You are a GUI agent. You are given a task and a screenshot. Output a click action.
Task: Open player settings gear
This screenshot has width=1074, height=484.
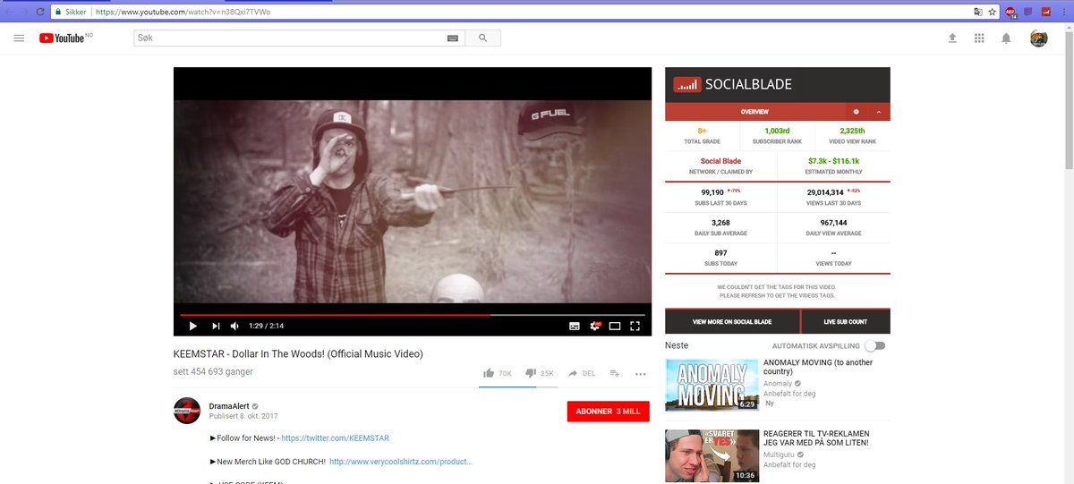(594, 326)
